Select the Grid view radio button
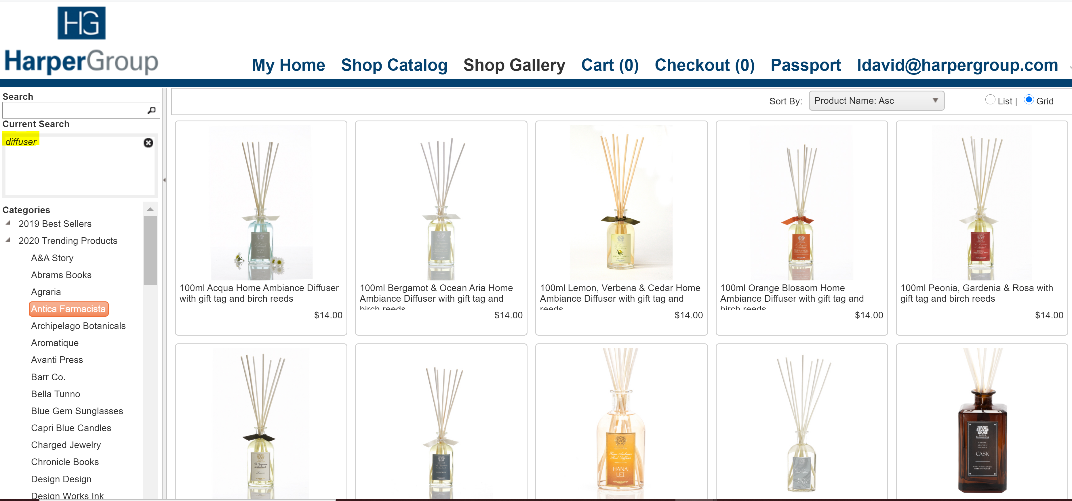Screen dimensions: 1072x501 coord(1029,100)
